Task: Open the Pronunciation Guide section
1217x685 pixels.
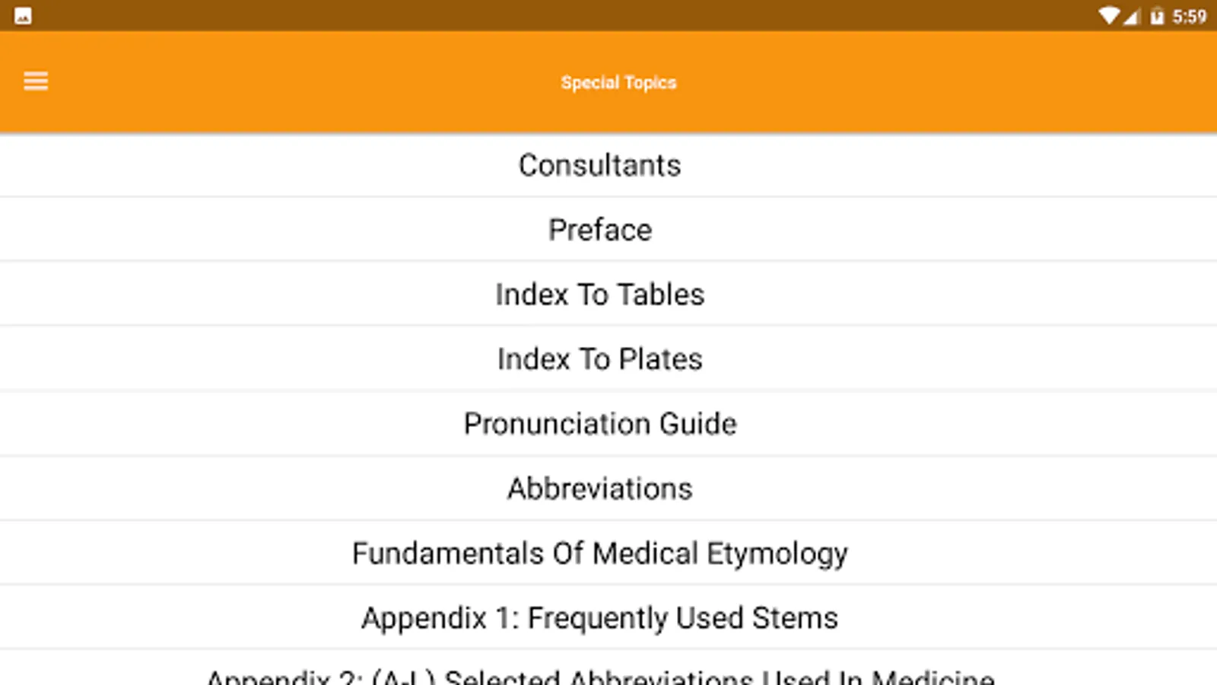Action: pos(600,424)
